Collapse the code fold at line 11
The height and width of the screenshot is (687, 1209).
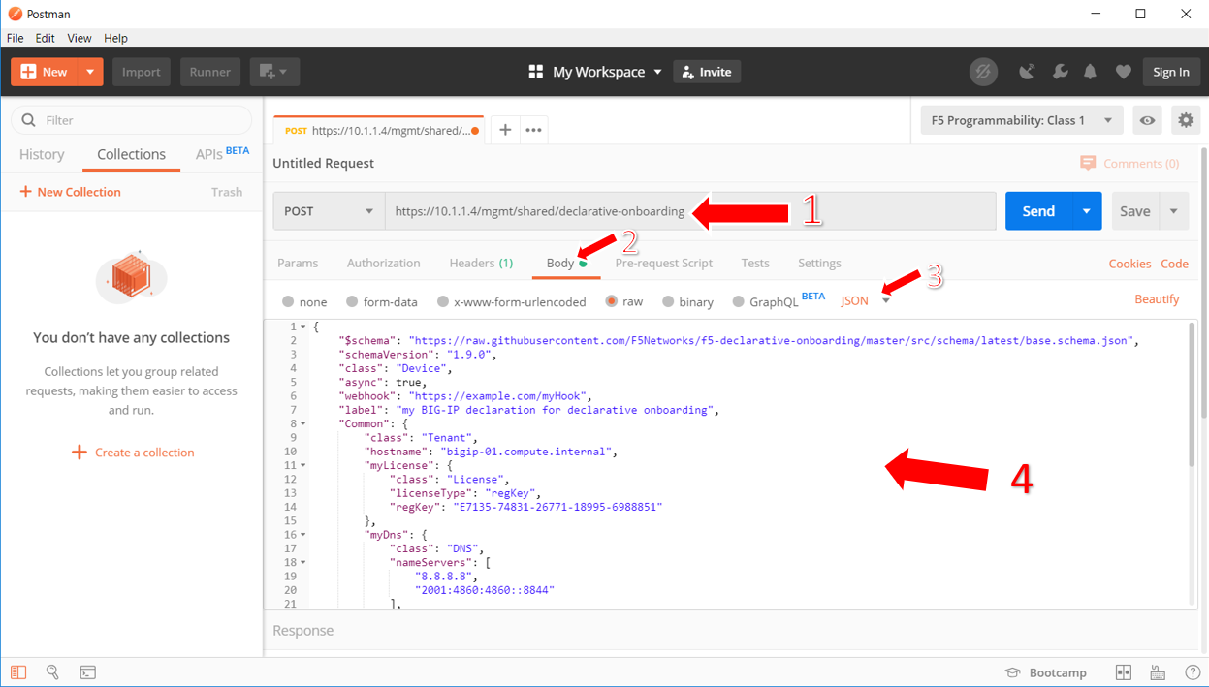[x=303, y=465]
